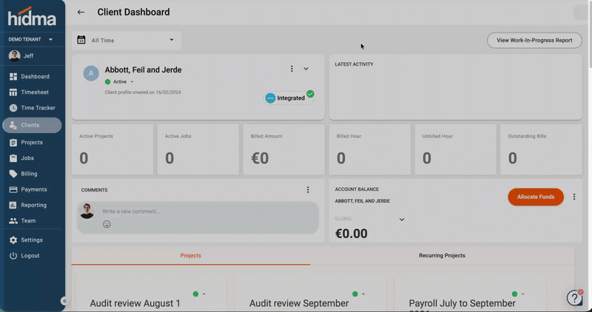Image resolution: width=592 pixels, height=312 pixels.
Task: Open the emoji picker smiley
Action: (107, 224)
